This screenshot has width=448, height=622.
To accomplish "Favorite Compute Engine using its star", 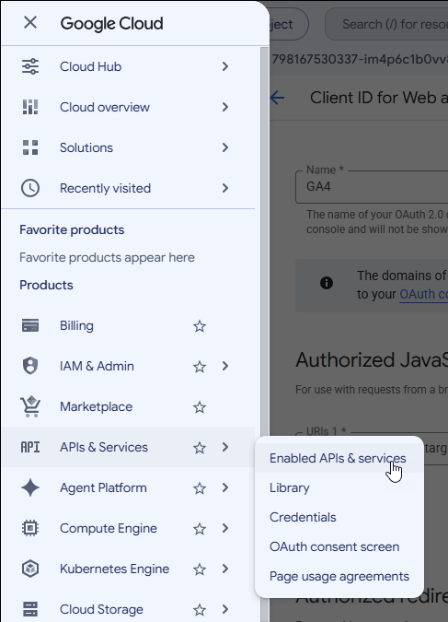I will click(200, 528).
